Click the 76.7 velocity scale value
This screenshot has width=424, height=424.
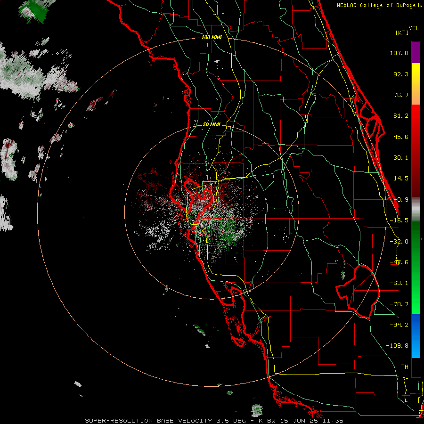point(401,95)
